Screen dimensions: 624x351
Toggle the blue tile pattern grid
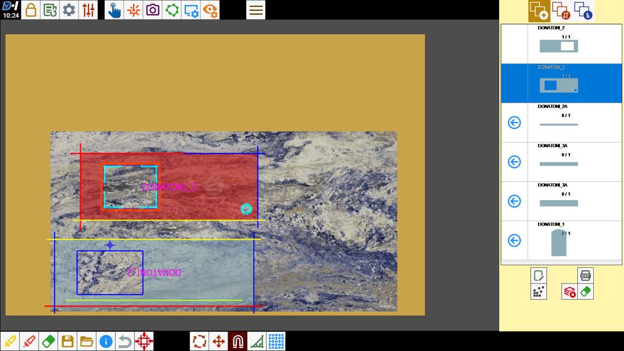tap(276, 341)
